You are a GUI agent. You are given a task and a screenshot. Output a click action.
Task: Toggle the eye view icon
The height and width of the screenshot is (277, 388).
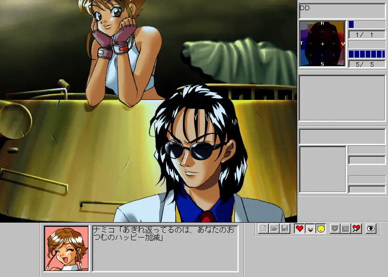click(x=371, y=229)
